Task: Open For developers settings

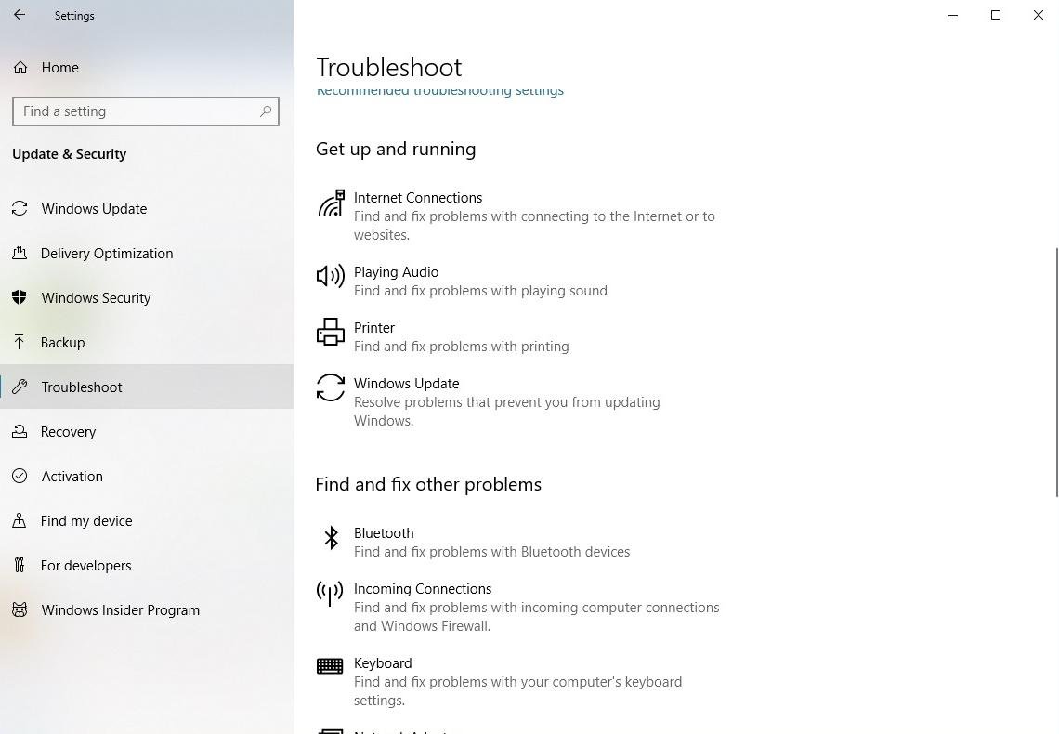Action: click(x=85, y=566)
